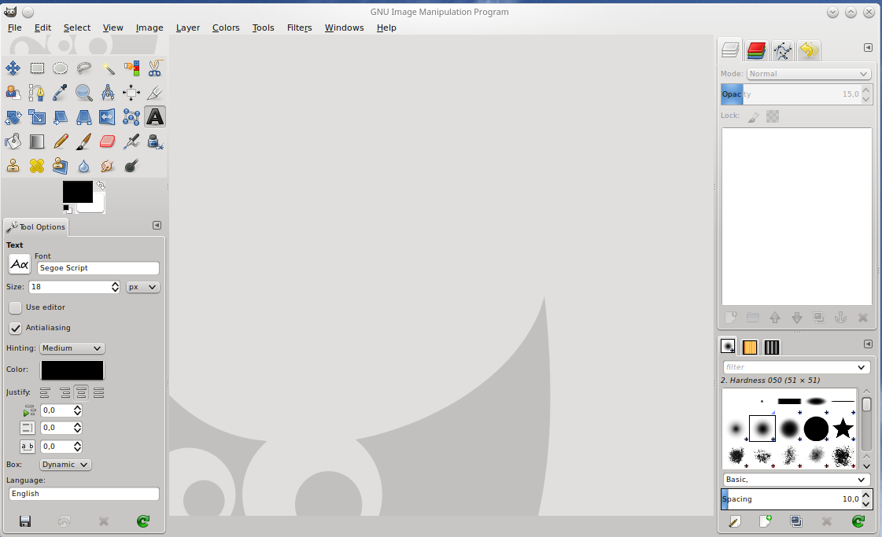The height and width of the screenshot is (537, 882).
Task: Open the brush filter dropdown arrow
Action: 862,367
